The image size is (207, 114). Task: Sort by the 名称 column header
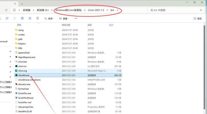click(19, 25)
